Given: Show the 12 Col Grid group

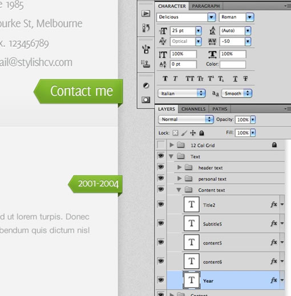Looking at the screenshot, I should coord(161,145).
